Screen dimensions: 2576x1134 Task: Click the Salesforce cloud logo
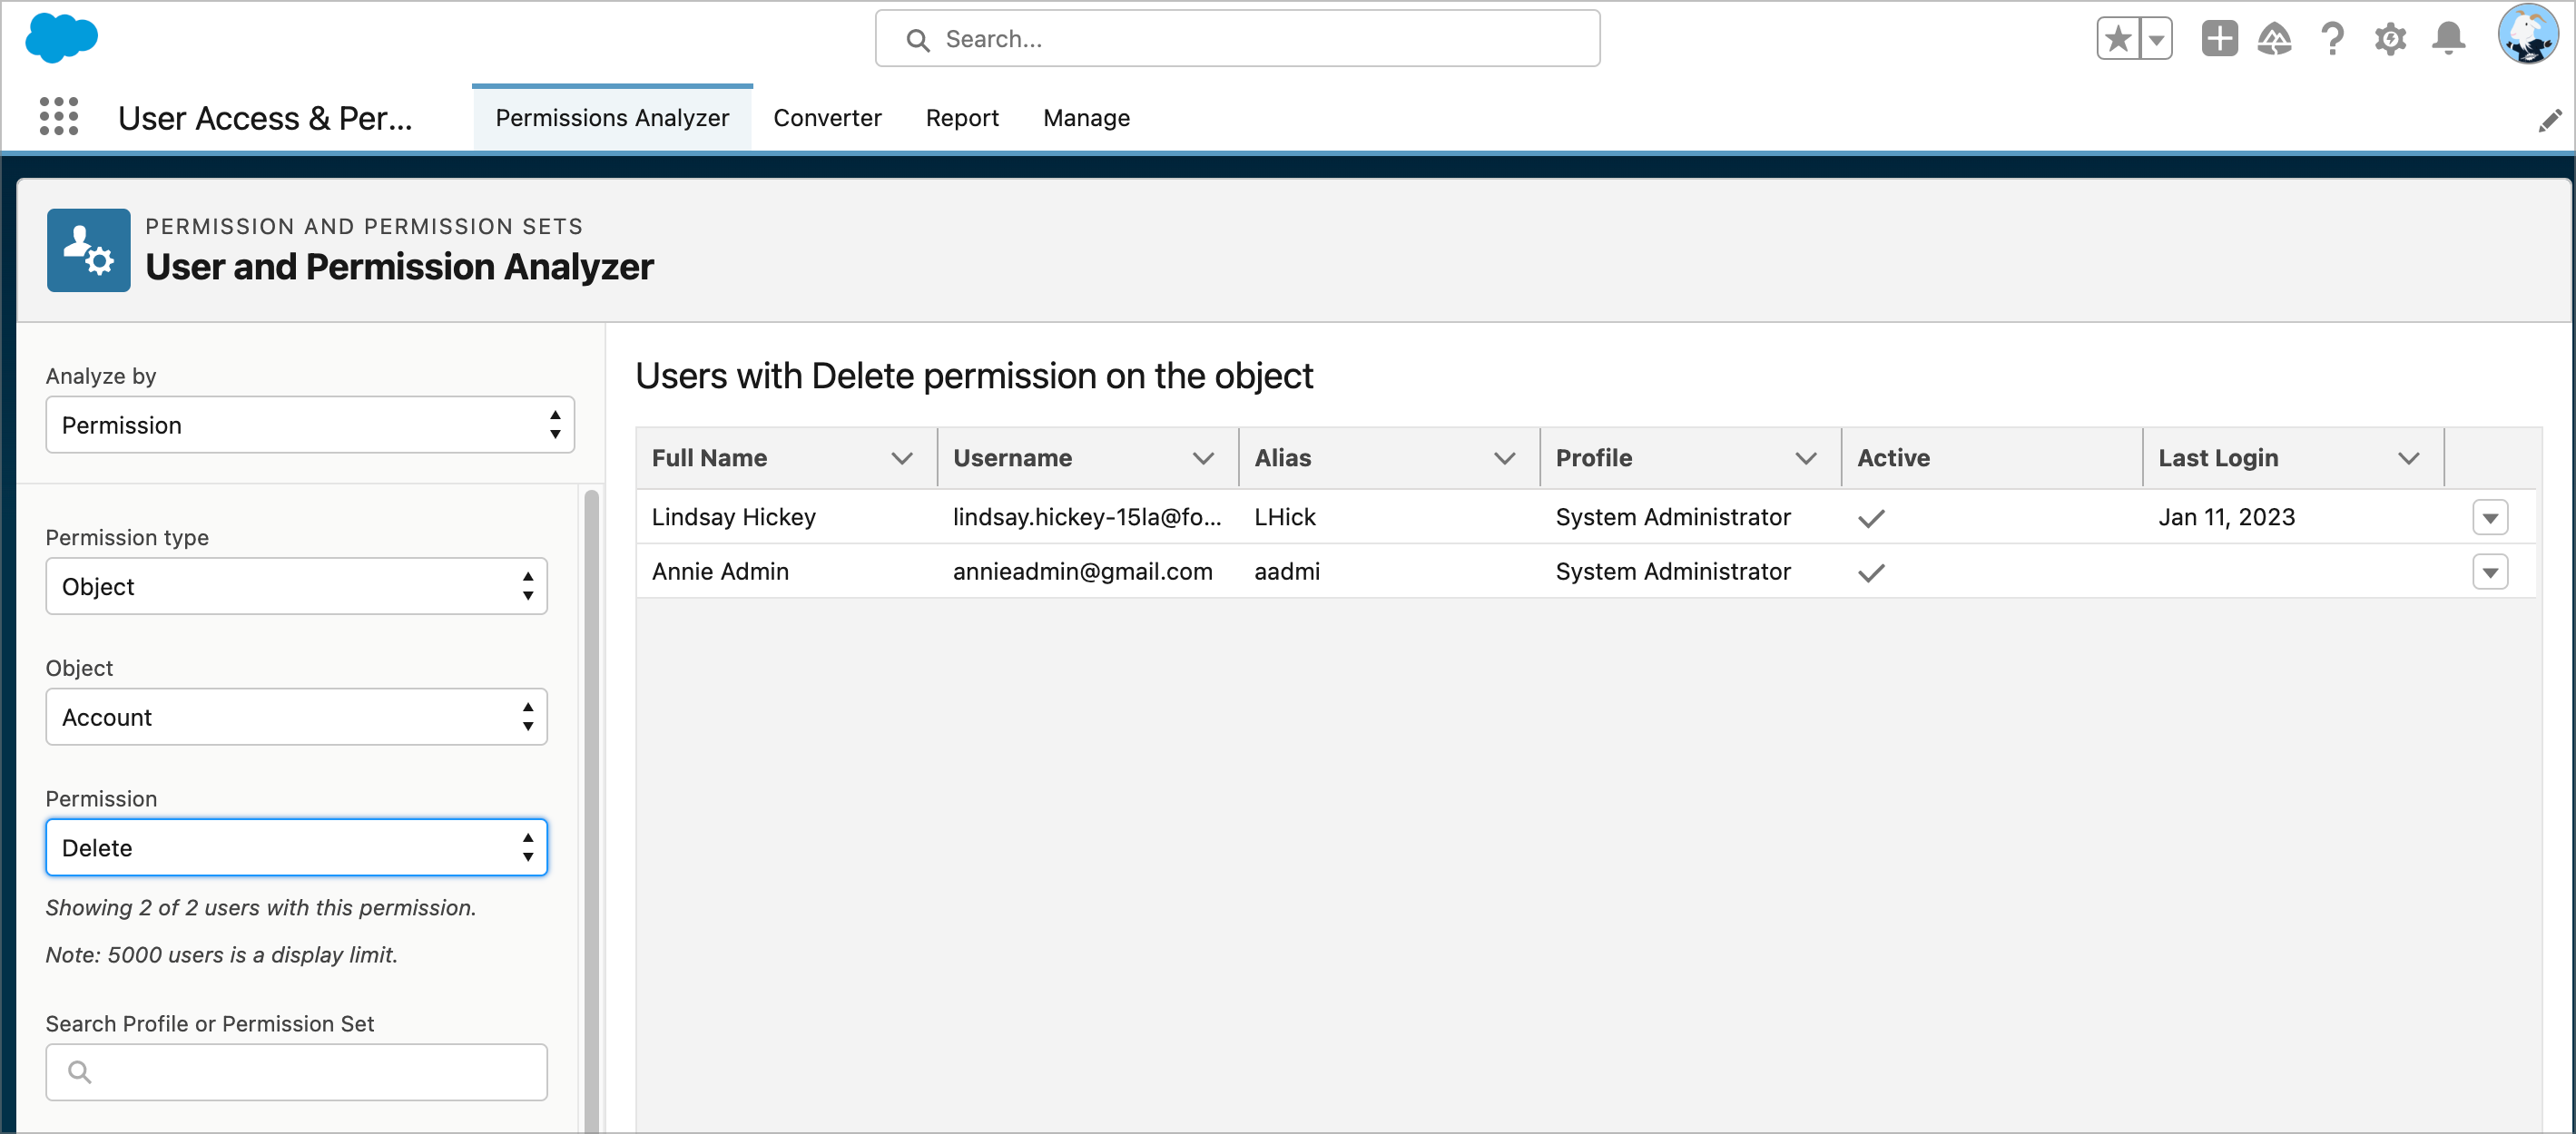tap(61, 38)
